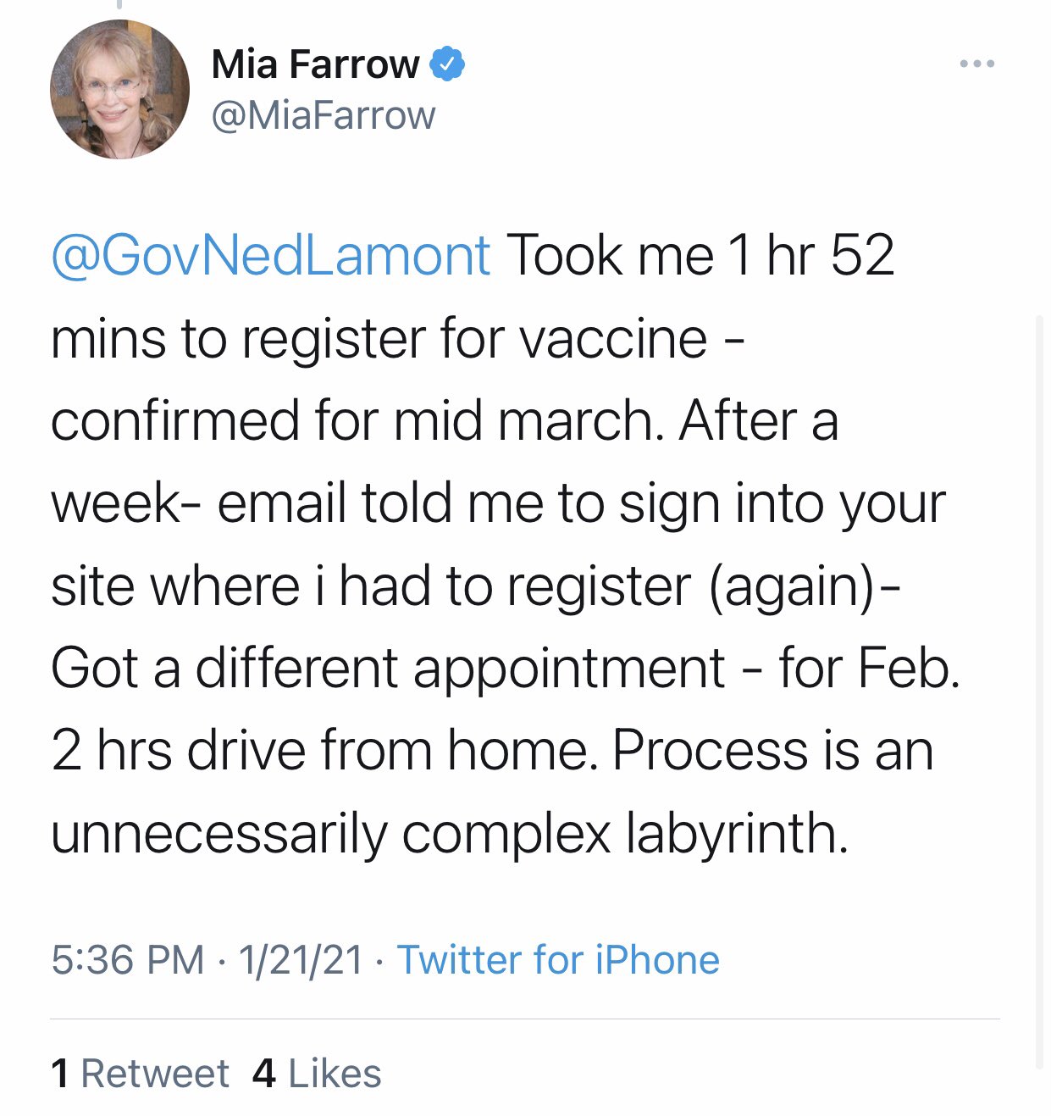Click "(again)" in the tweet text

pyautogui.click(x=792, y=586)
